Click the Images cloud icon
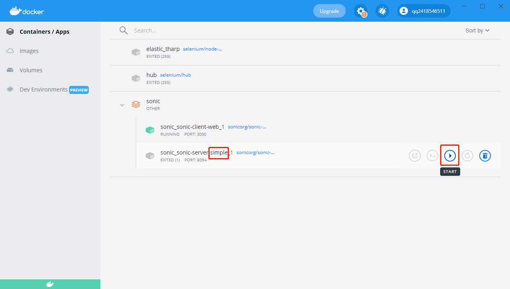Image resolution: width=510 pixels, height=289 pixels. (x=10, y=51)
